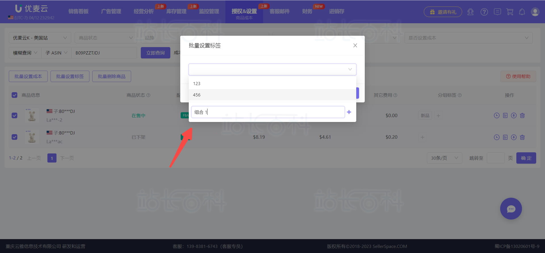This screenshot has width=545, height=253.
Task: Add tag plus icon in La***ac row
Action: tap(422, 137)
